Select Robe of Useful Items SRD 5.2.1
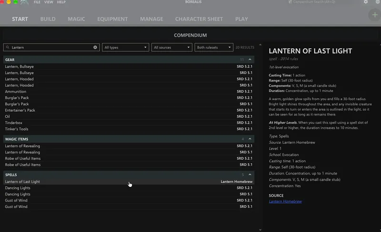381x232 pixels. [x=129, y=158]
